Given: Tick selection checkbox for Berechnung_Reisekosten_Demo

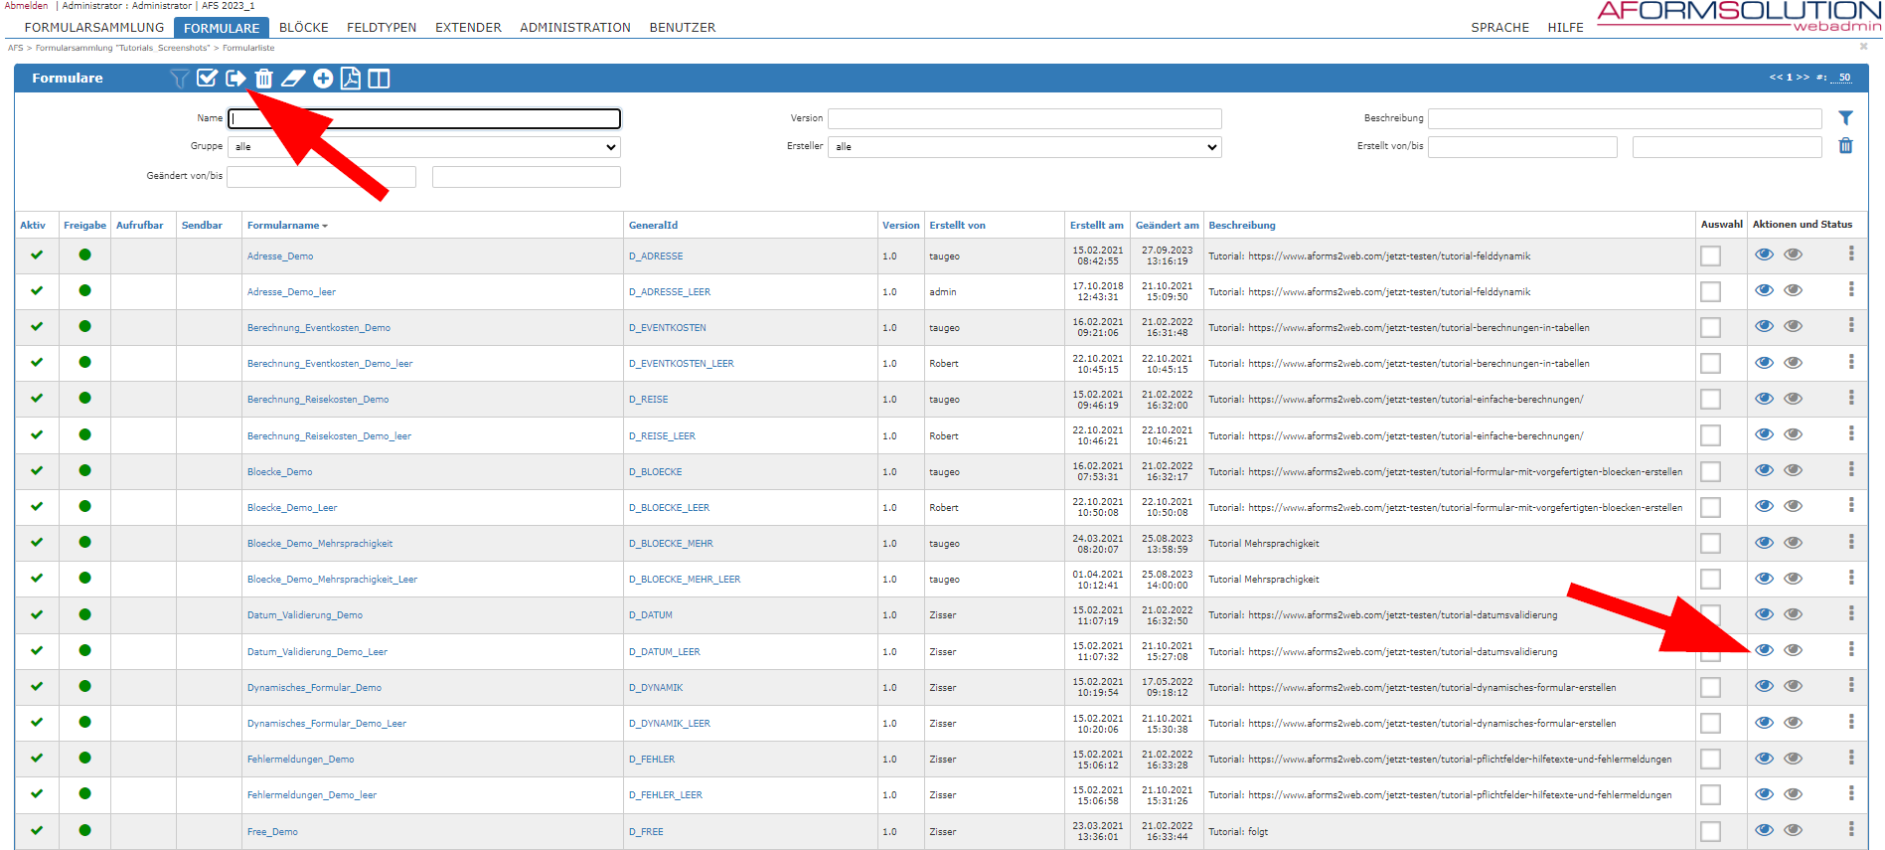Looking at the screenshot, I should [x=1710, y=399].
